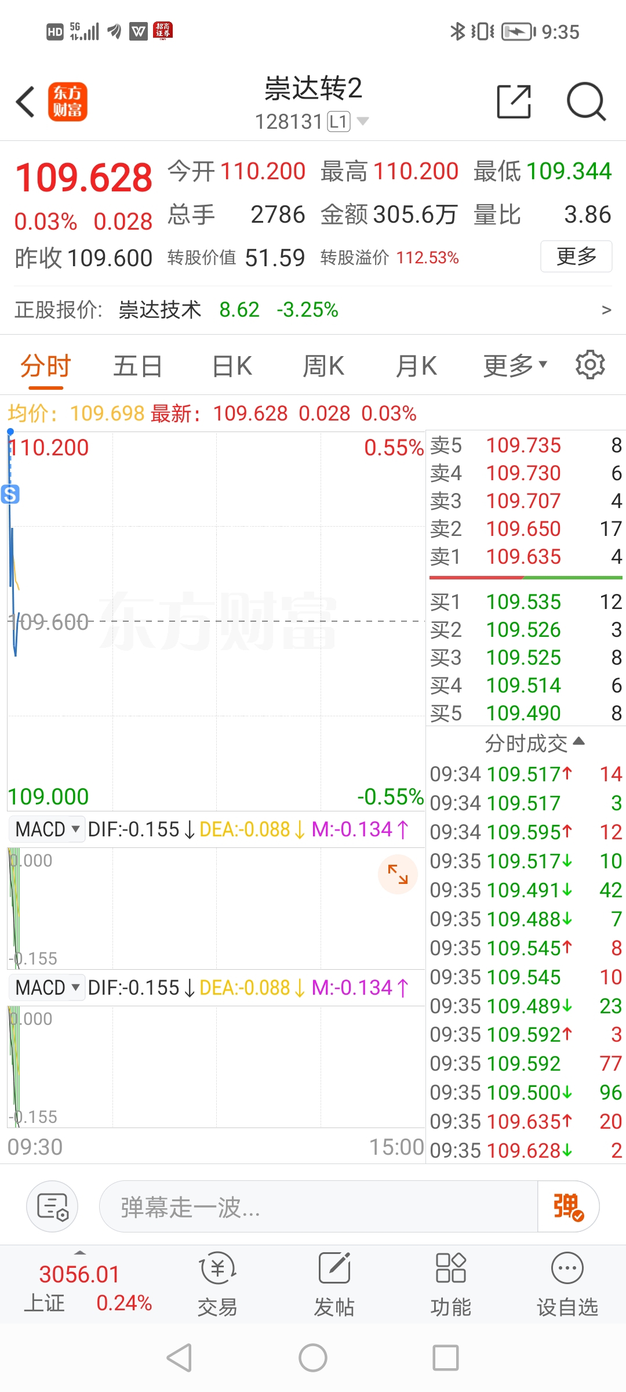The height and width of the screenshot is (1392, 626).
Task: Tap the second MACD sub-chart
Action: [216, 1066]
